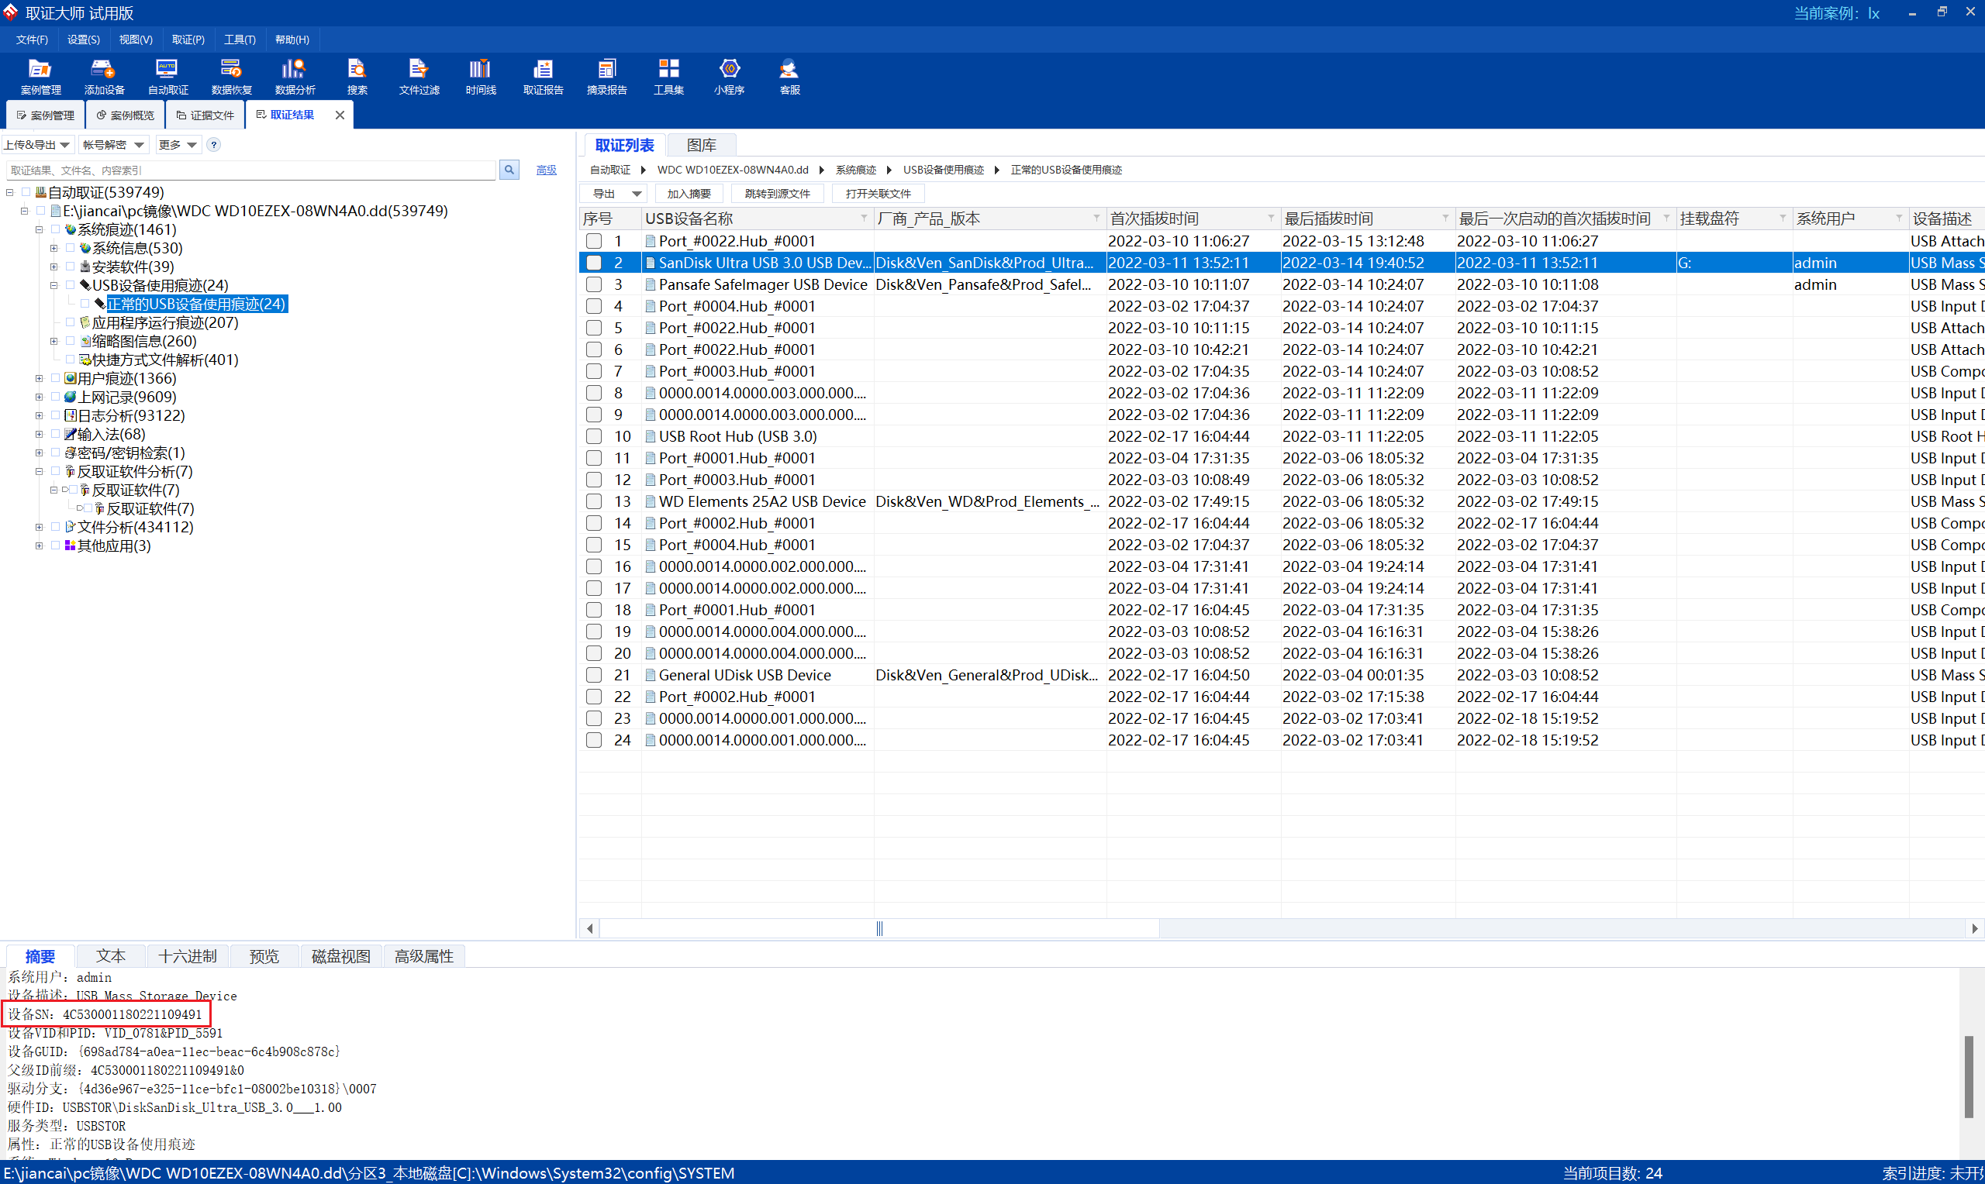The image size is (1985, 1184).
Task: Select the 输入法(68) tree node
Action: (111, 435)
